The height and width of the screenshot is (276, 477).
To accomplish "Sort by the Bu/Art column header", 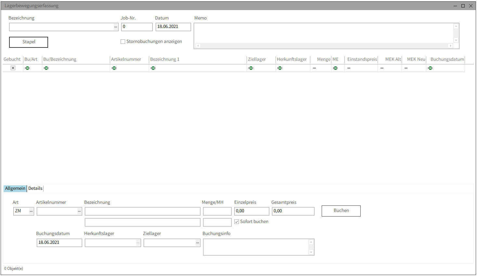I will tap(32, 59).
